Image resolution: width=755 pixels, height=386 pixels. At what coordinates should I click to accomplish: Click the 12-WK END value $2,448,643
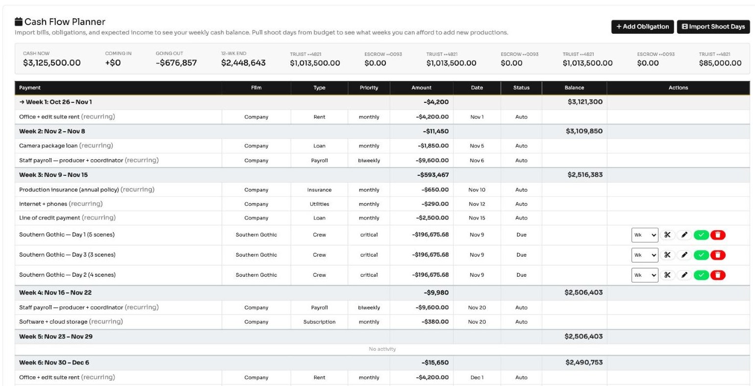(243, 63)
